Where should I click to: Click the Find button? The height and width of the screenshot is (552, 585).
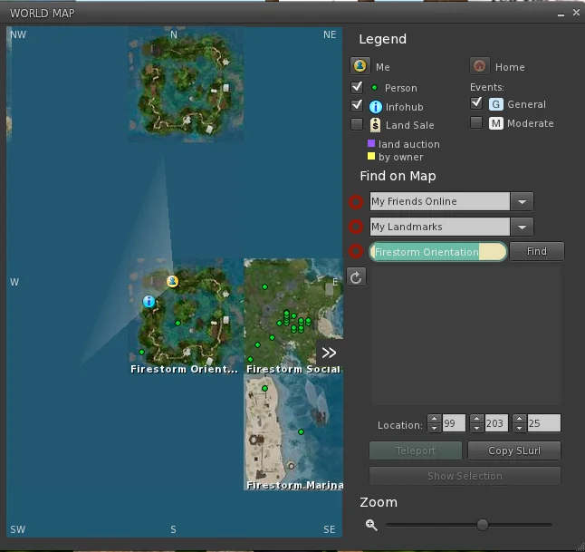537,251
